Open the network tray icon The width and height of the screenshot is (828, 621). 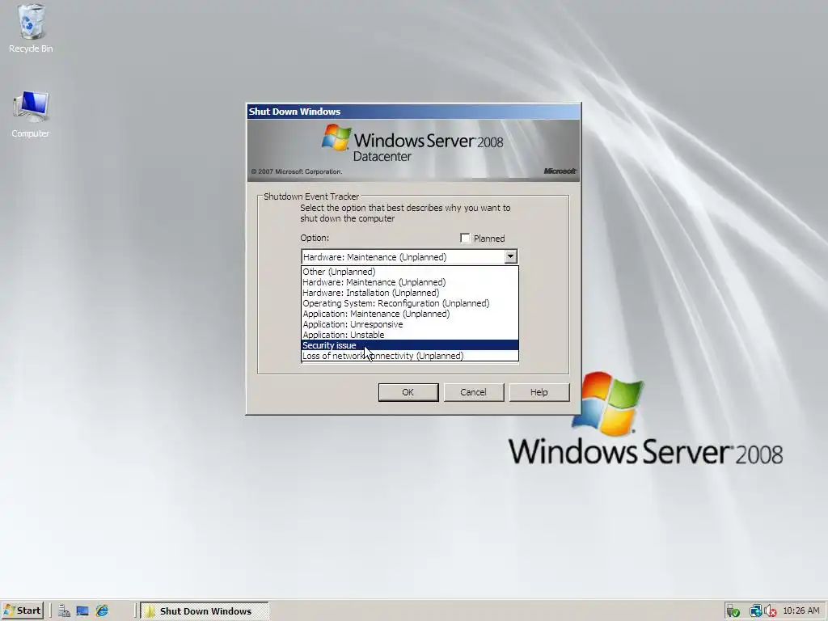click(x=755, y=611)
